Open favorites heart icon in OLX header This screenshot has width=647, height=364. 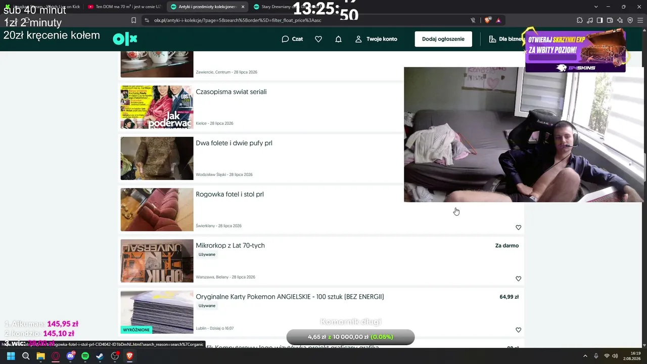click(318, 39)
